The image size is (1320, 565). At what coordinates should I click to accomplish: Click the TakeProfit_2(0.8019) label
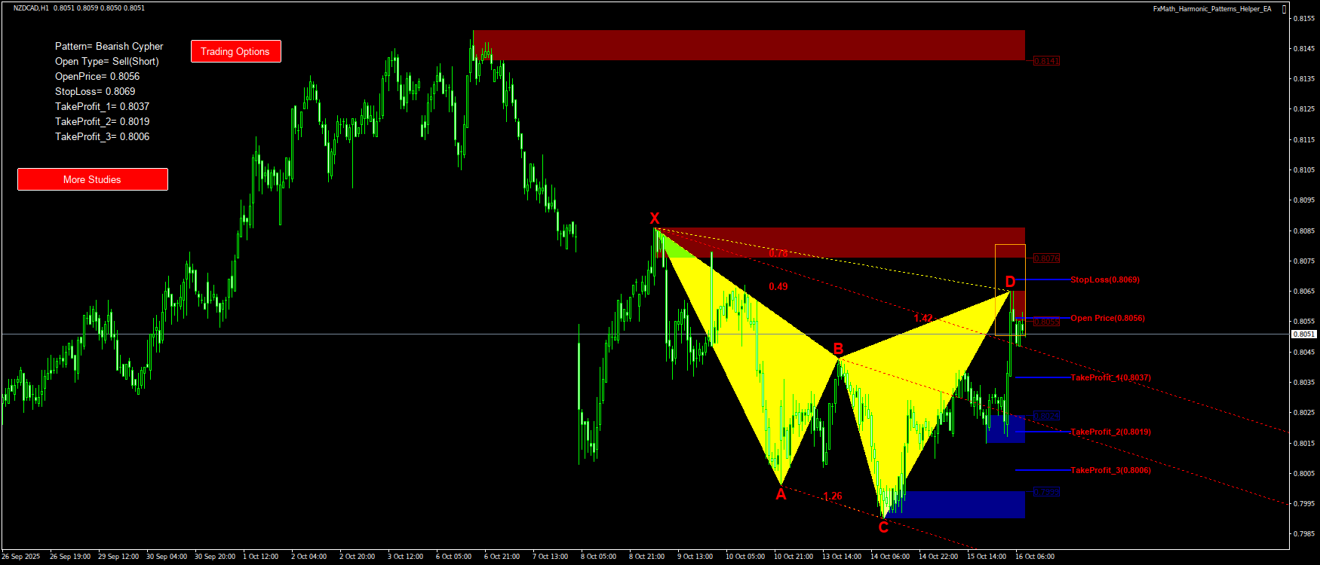pos(1110,432)
